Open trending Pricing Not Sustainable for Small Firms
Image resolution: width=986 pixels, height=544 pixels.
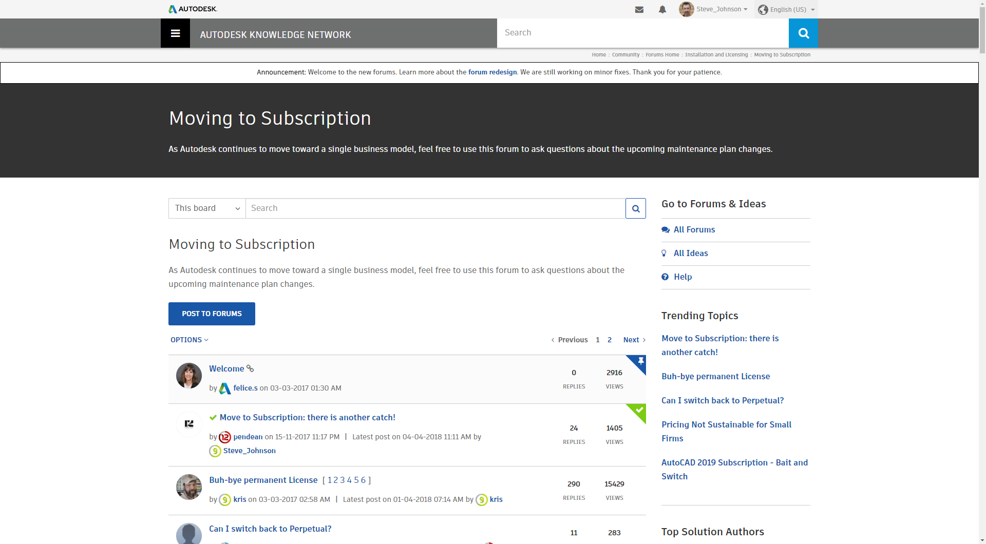[x=726, y=432]
